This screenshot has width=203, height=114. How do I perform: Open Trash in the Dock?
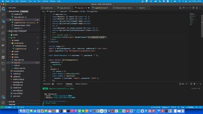tap(183, 111)
